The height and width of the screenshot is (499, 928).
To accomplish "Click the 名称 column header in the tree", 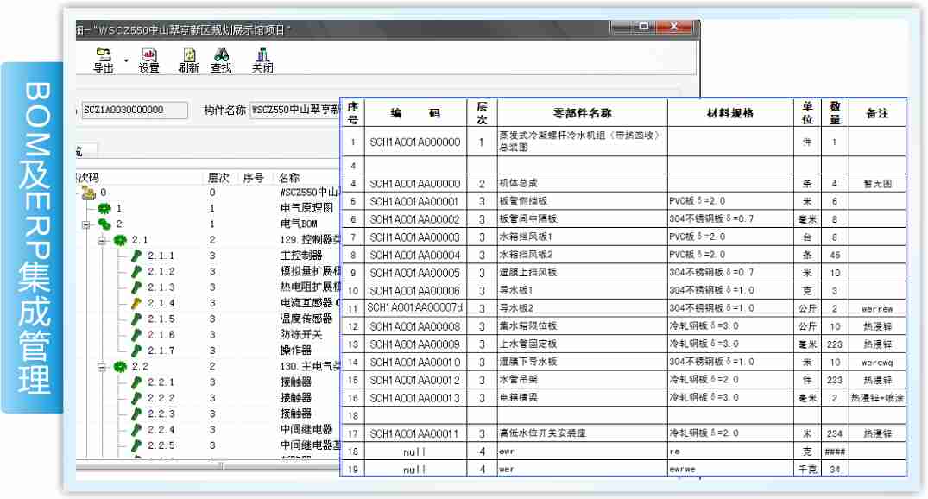I will (289, 177).
